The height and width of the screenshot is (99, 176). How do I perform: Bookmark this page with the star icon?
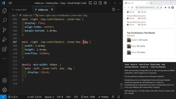click(x=161, y=7)
